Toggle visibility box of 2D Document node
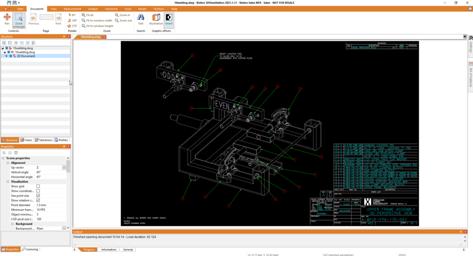473x256 pixels. coord(11,56)
